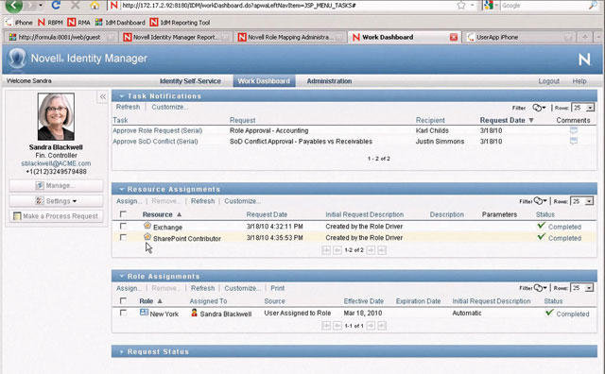Image resolution: width=605 pixels, height=374 pixels.
Task: Bookmark the page with the star icon
Action: tap(461, 6)
